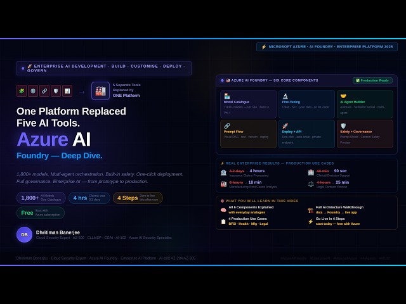Click the target icon beside What You Will Learn
This screenshot has width=406, height=304.
pos(222,201)
